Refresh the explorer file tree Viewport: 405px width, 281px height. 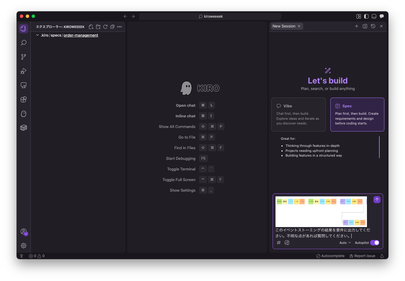coord(105,27)
